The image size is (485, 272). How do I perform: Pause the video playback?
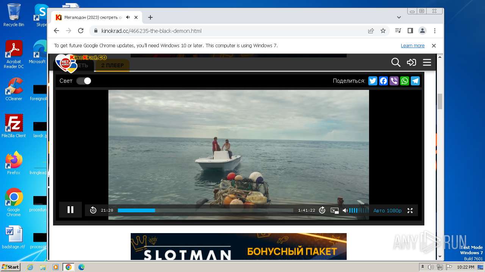point(70,210)
